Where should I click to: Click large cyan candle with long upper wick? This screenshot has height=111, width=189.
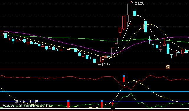[146, 23]
